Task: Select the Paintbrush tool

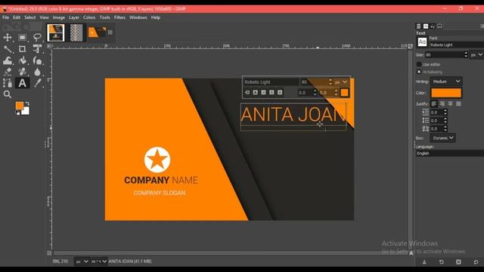Action: [37, 60]
